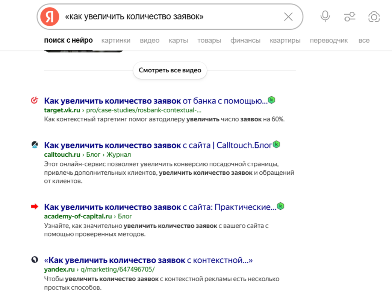Clear the search query with X icon

288,17
